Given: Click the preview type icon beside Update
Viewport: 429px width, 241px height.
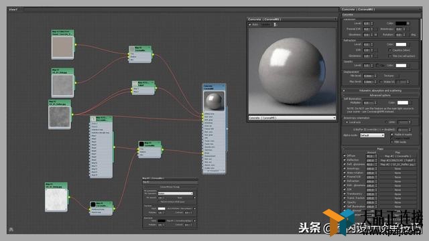Looking at the screenshot, I should click(275, 25).
